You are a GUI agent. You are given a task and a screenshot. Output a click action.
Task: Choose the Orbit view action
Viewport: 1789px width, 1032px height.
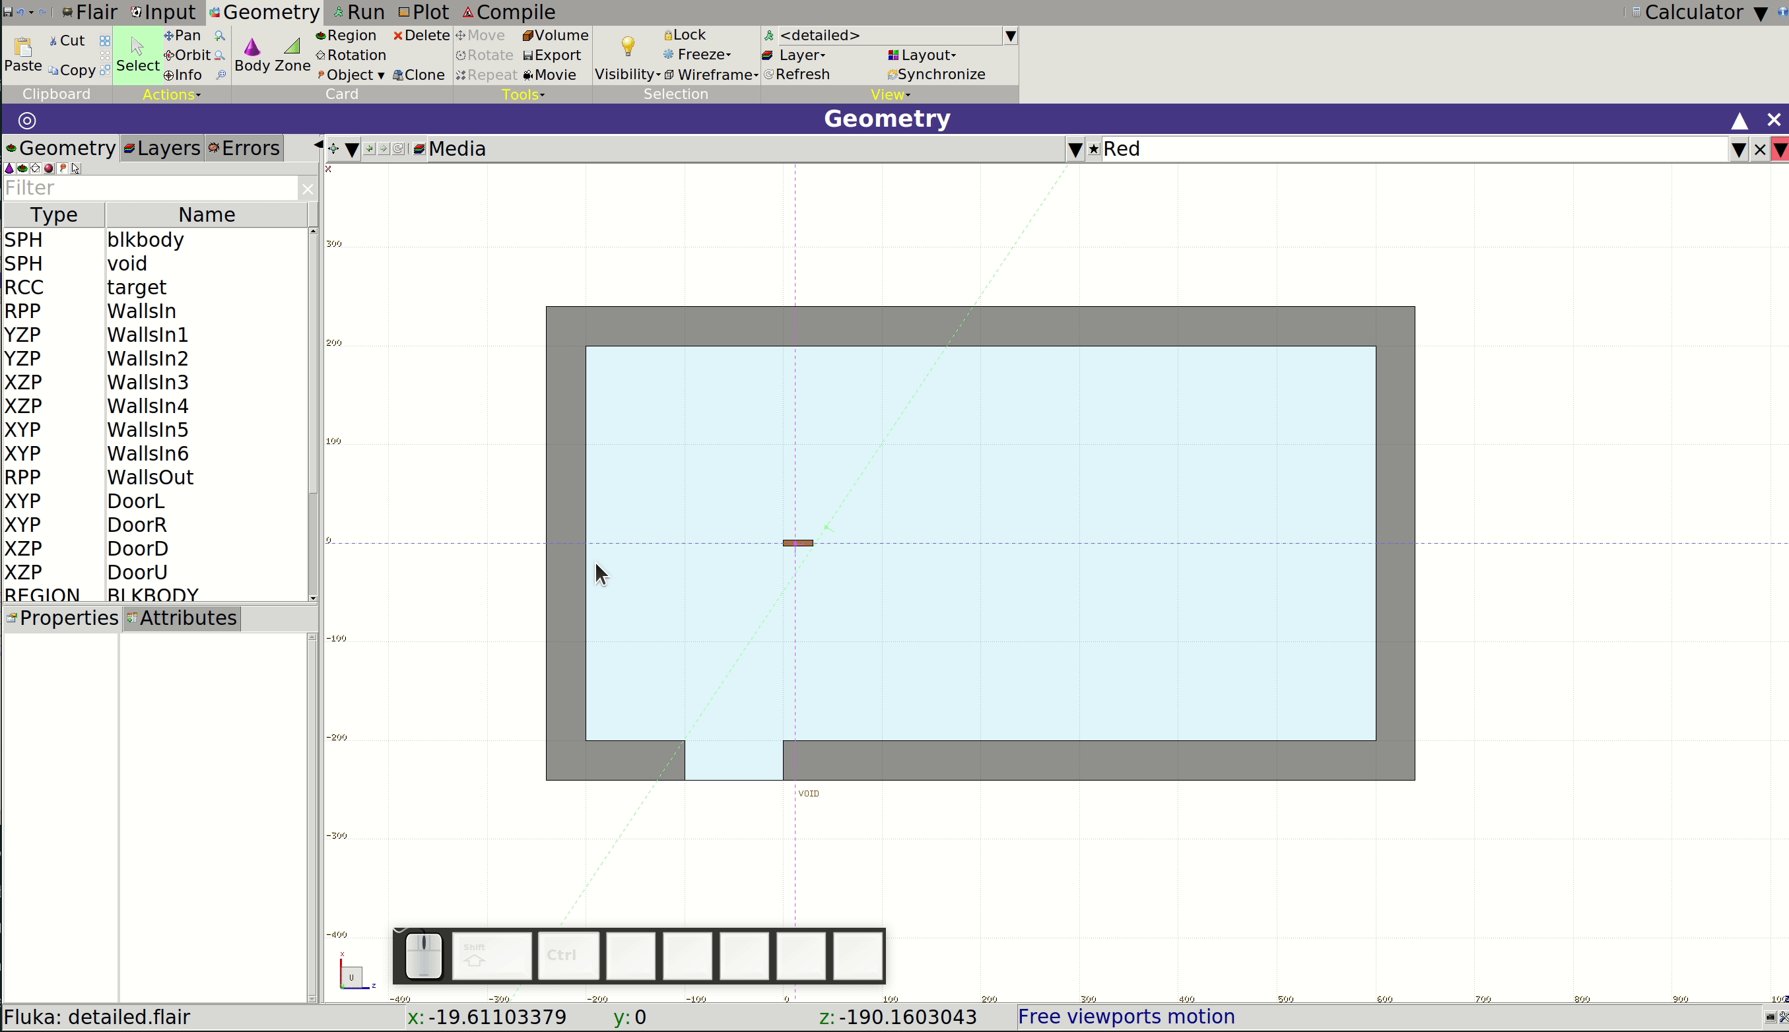tap(187, 55)
